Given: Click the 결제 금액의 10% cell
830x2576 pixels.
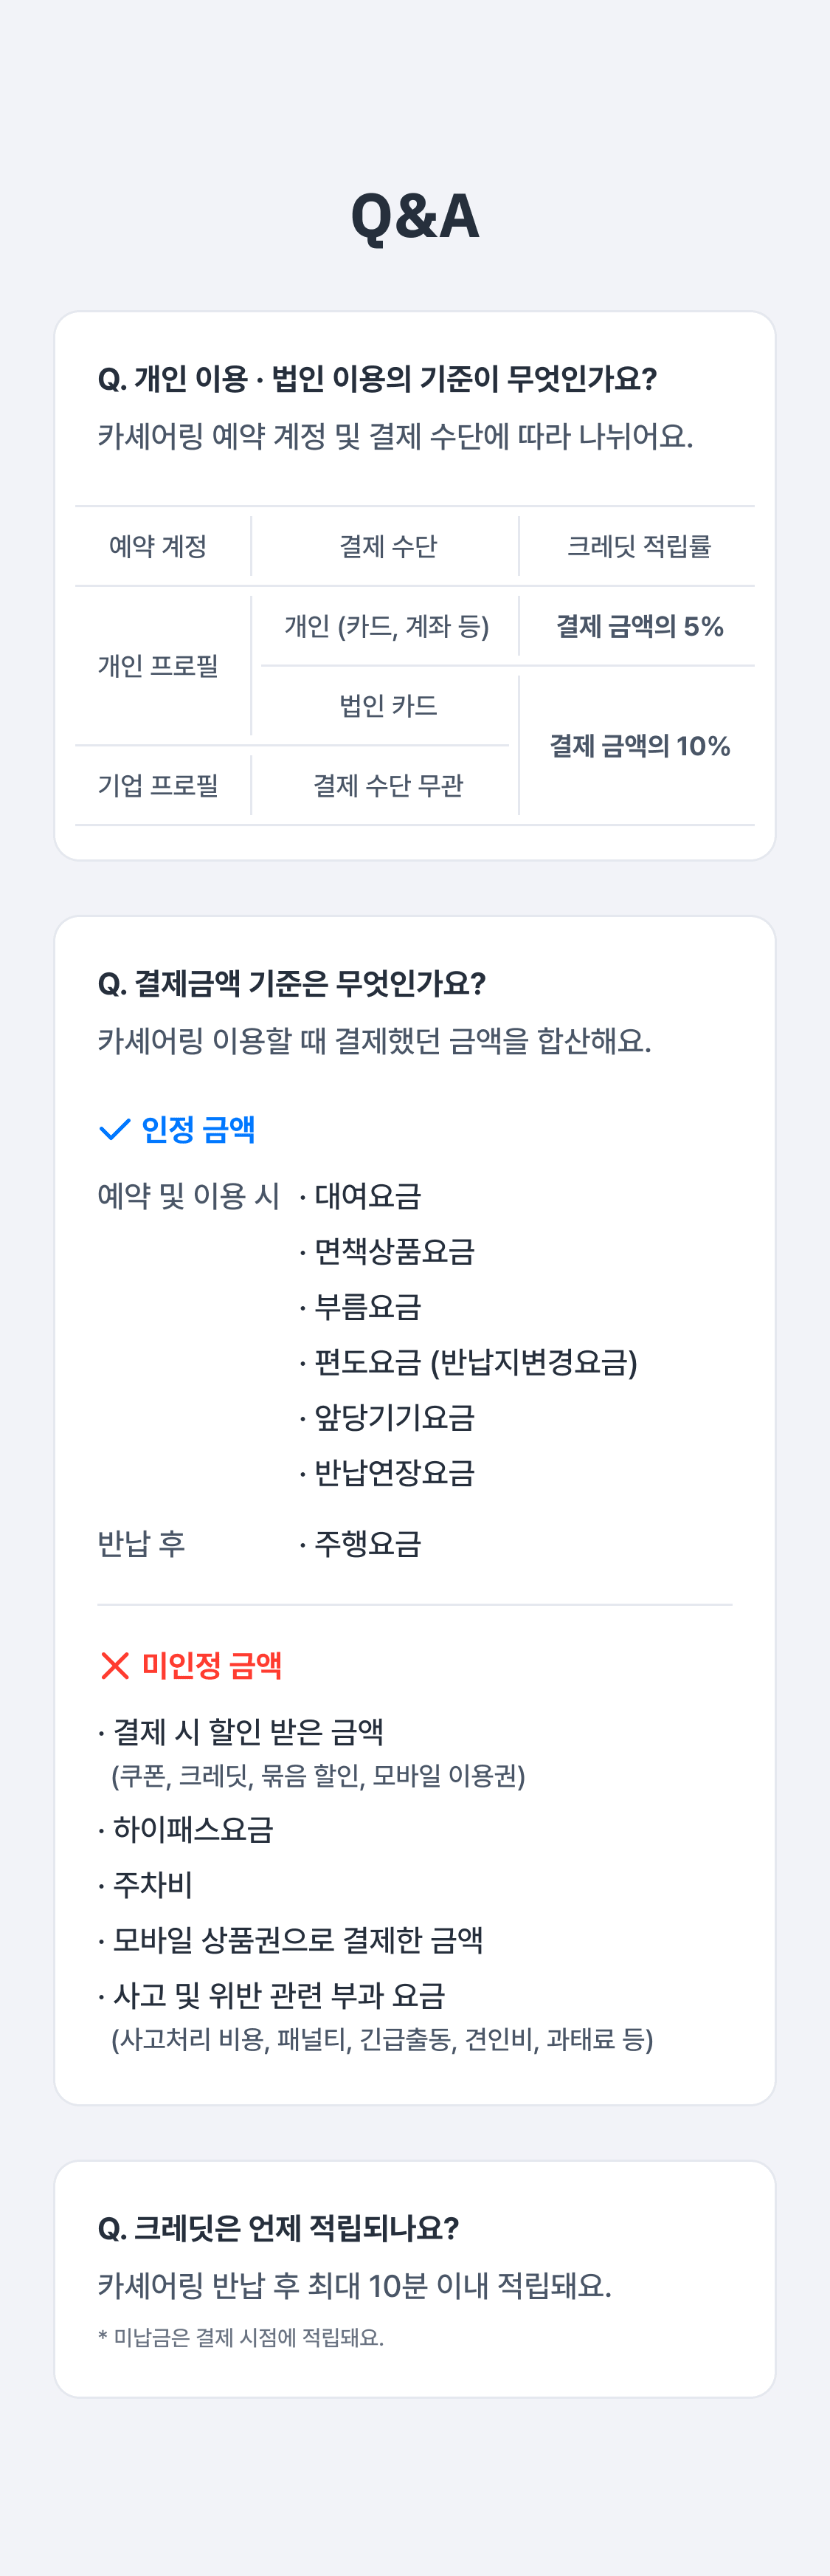Looking at the screenshot, I should 639,746.
